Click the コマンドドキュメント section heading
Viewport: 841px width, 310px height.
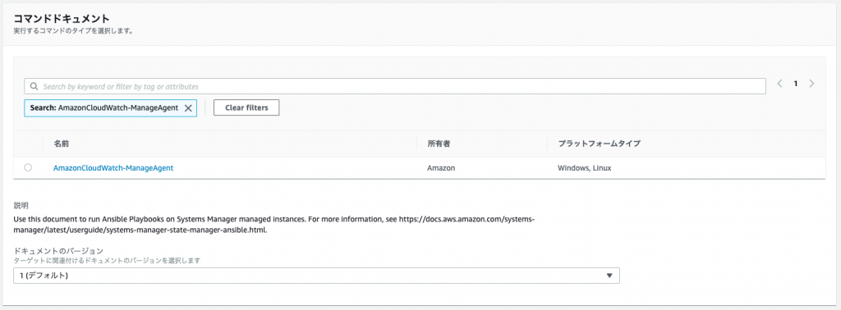[x=62, y=19]
